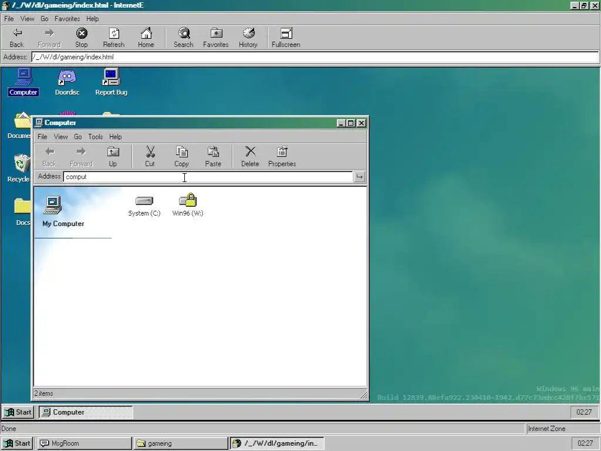Open InternetE File menu
Viewport: 601px width, 451px height.
point(9,19)
